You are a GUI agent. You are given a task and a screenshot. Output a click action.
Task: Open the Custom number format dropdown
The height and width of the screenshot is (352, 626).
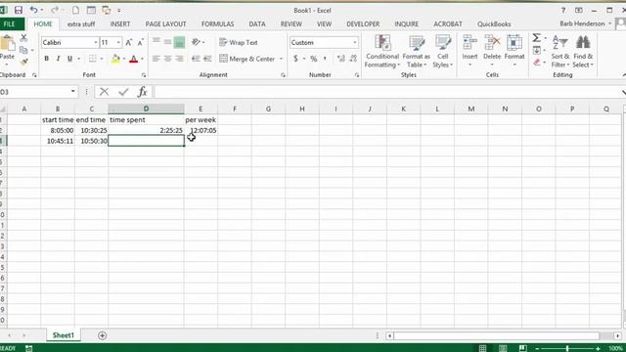point(354,42)
